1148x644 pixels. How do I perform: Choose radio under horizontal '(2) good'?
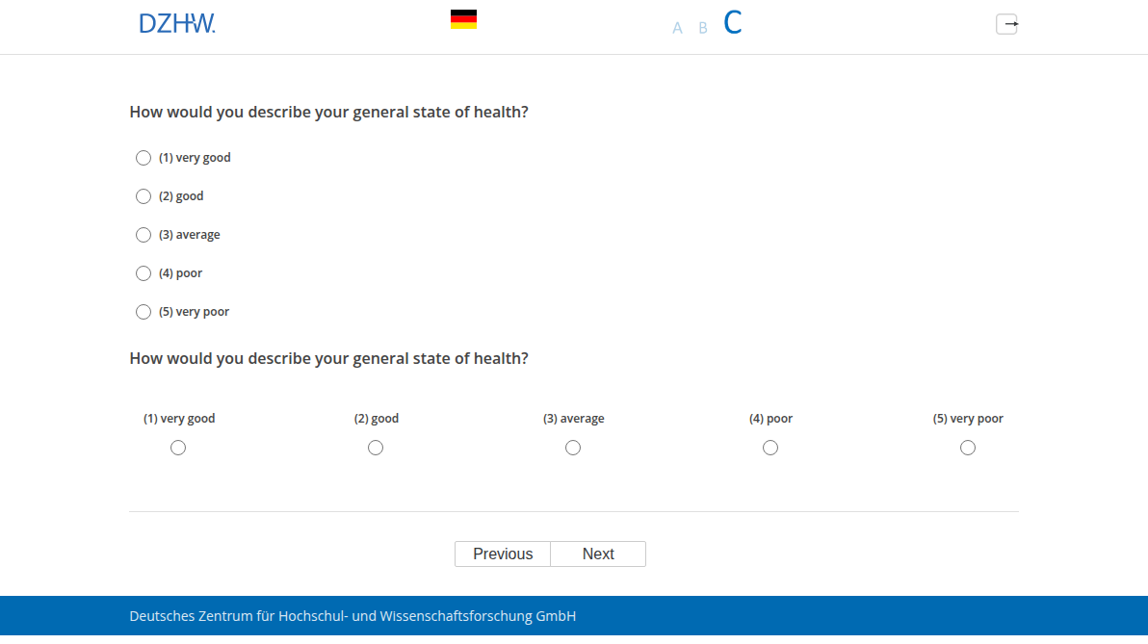point(376,448)
